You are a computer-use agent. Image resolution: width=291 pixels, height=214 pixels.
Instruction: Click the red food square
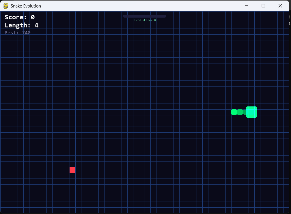pos(72,170)
